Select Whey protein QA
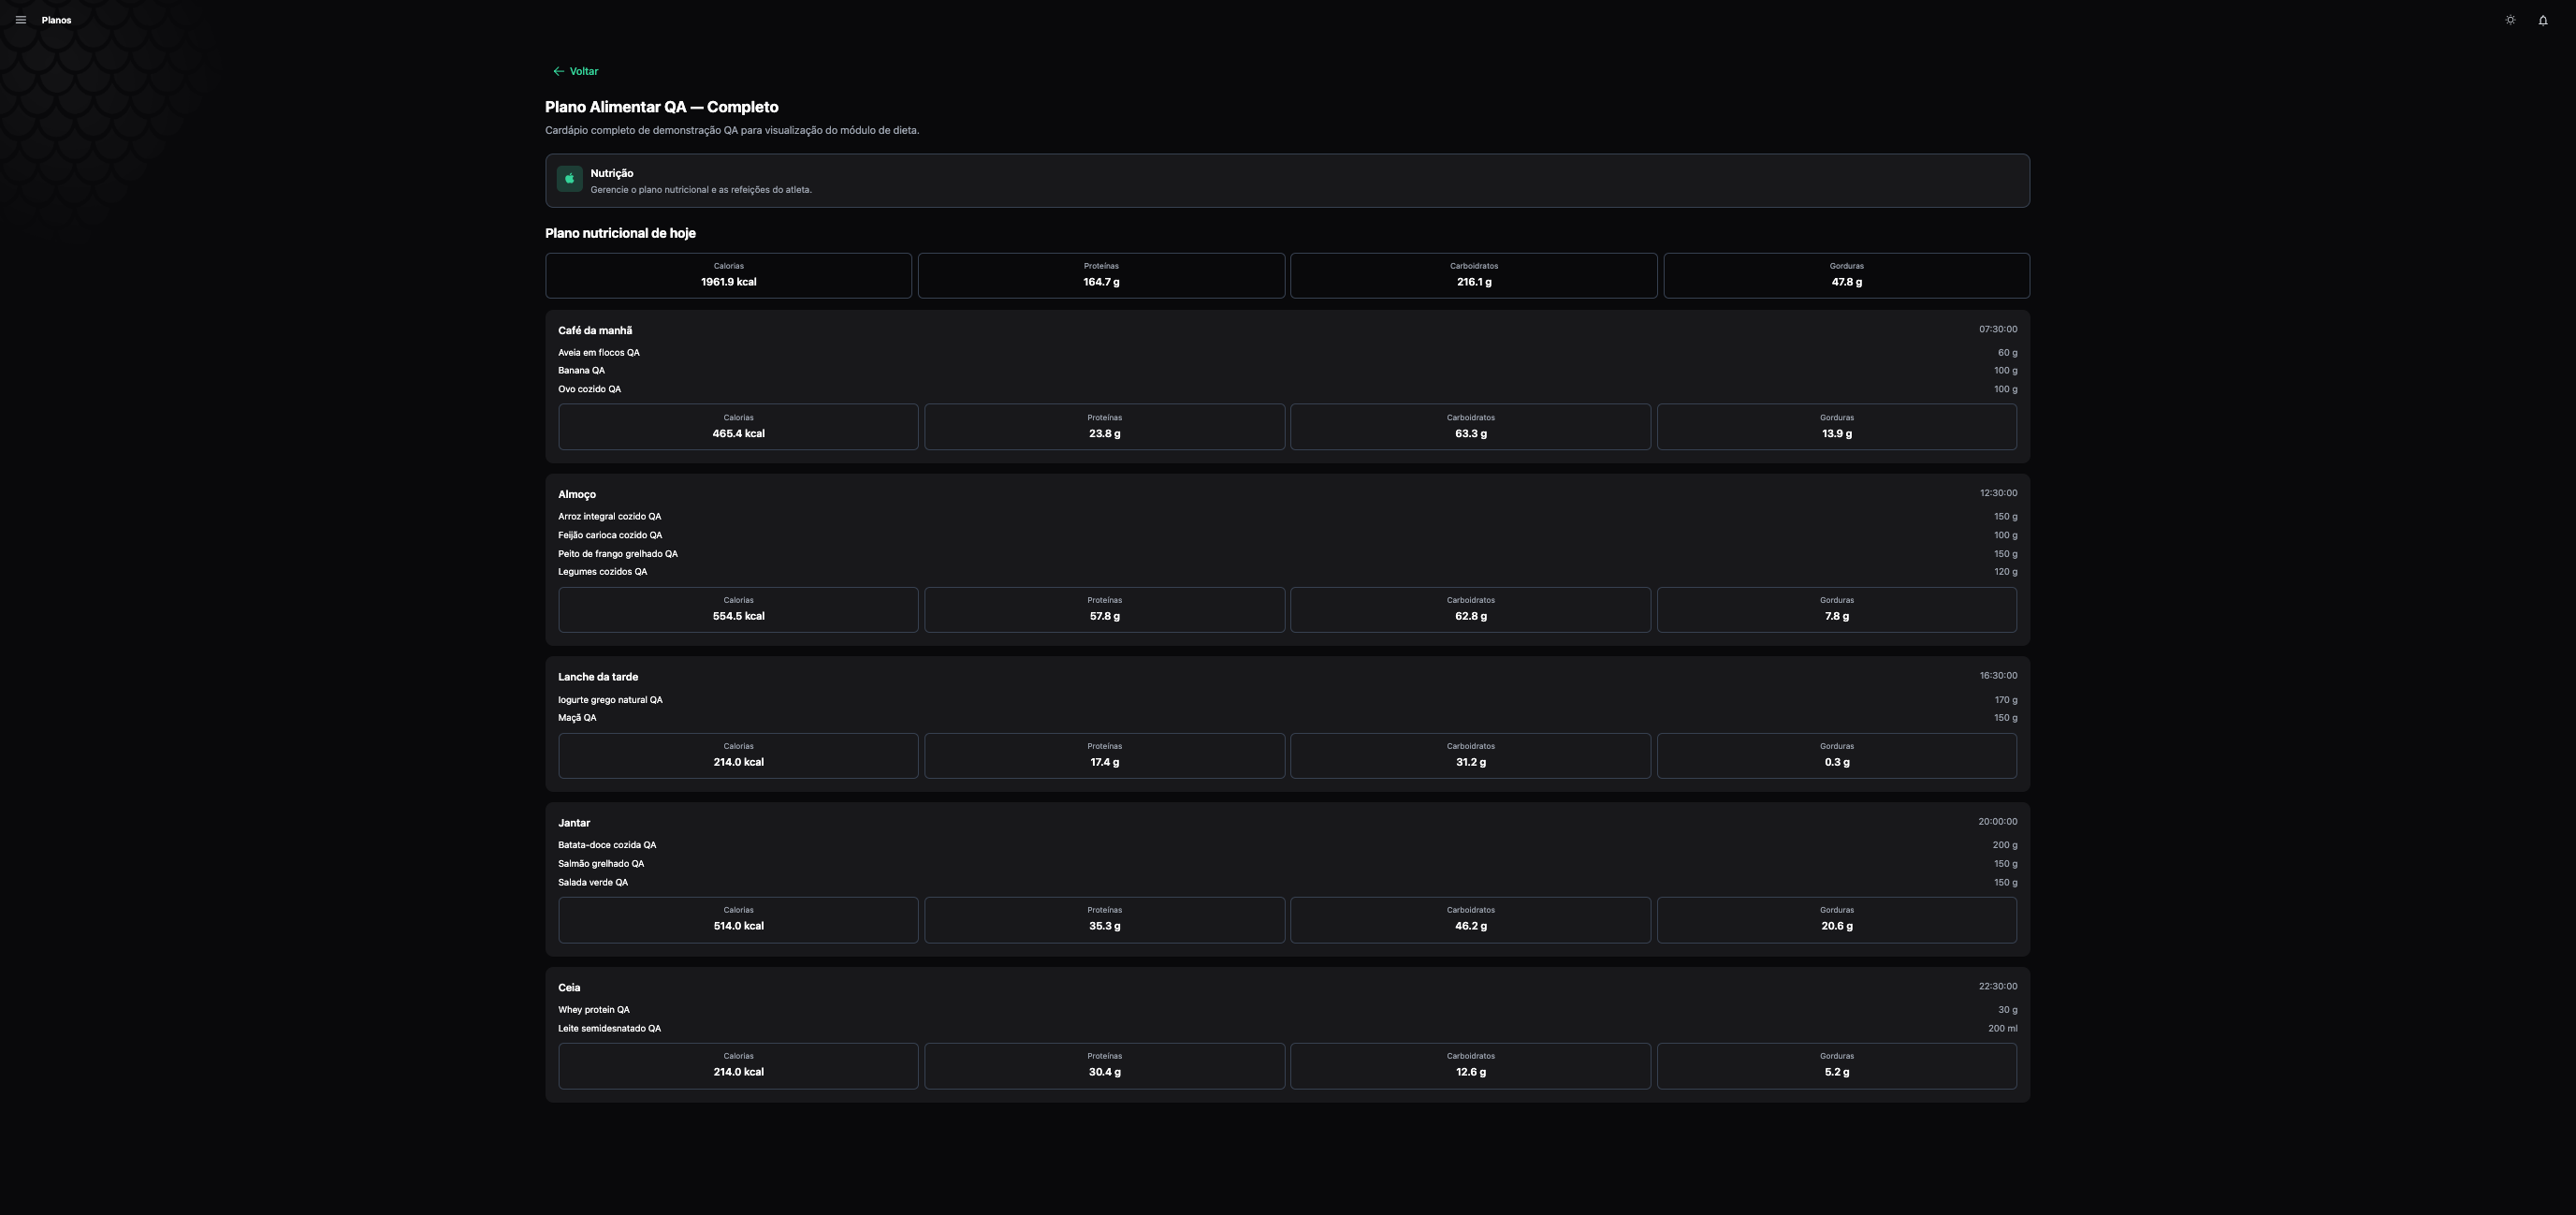 tap(594, 1010)
